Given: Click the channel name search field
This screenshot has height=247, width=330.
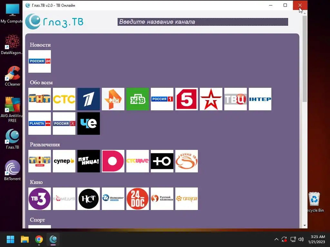Looking at the screenshot, I should [x=203, y=22].
